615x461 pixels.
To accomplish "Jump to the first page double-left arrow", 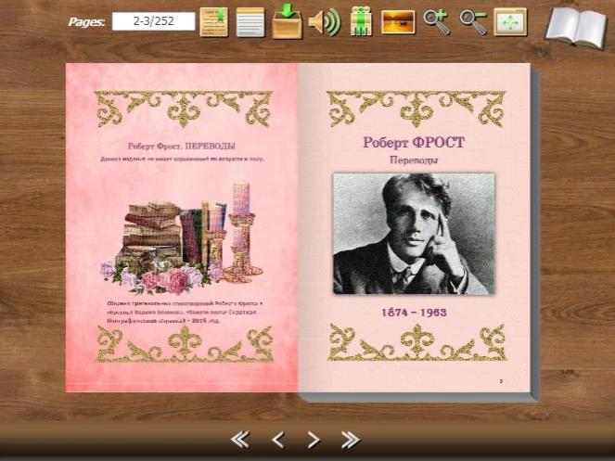I will 239,439.
